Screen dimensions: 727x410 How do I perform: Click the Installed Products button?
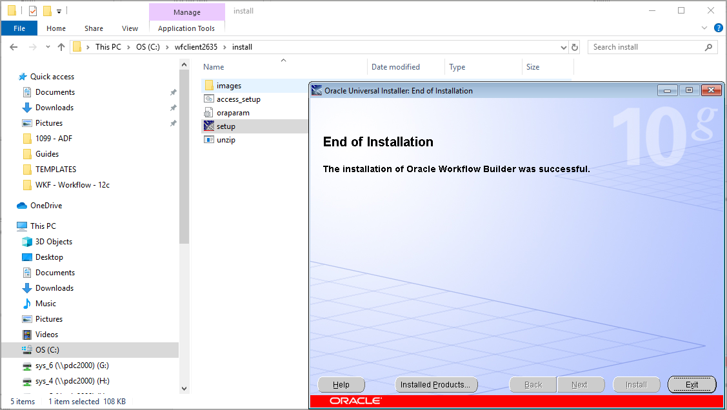coord(436,385)
